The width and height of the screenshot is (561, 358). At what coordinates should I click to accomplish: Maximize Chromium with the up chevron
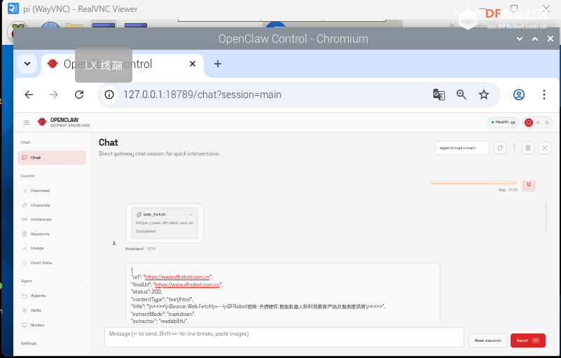(535, 39)
